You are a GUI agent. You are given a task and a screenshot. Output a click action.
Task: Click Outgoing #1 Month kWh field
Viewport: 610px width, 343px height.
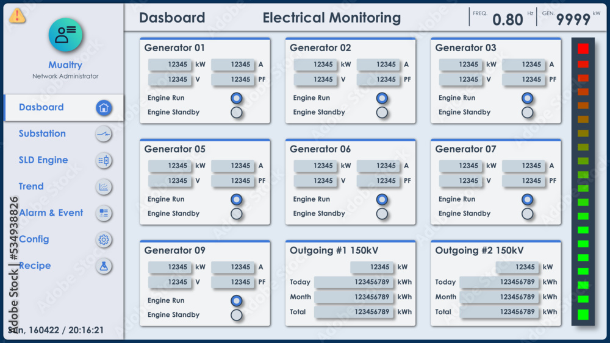[354, 297]
